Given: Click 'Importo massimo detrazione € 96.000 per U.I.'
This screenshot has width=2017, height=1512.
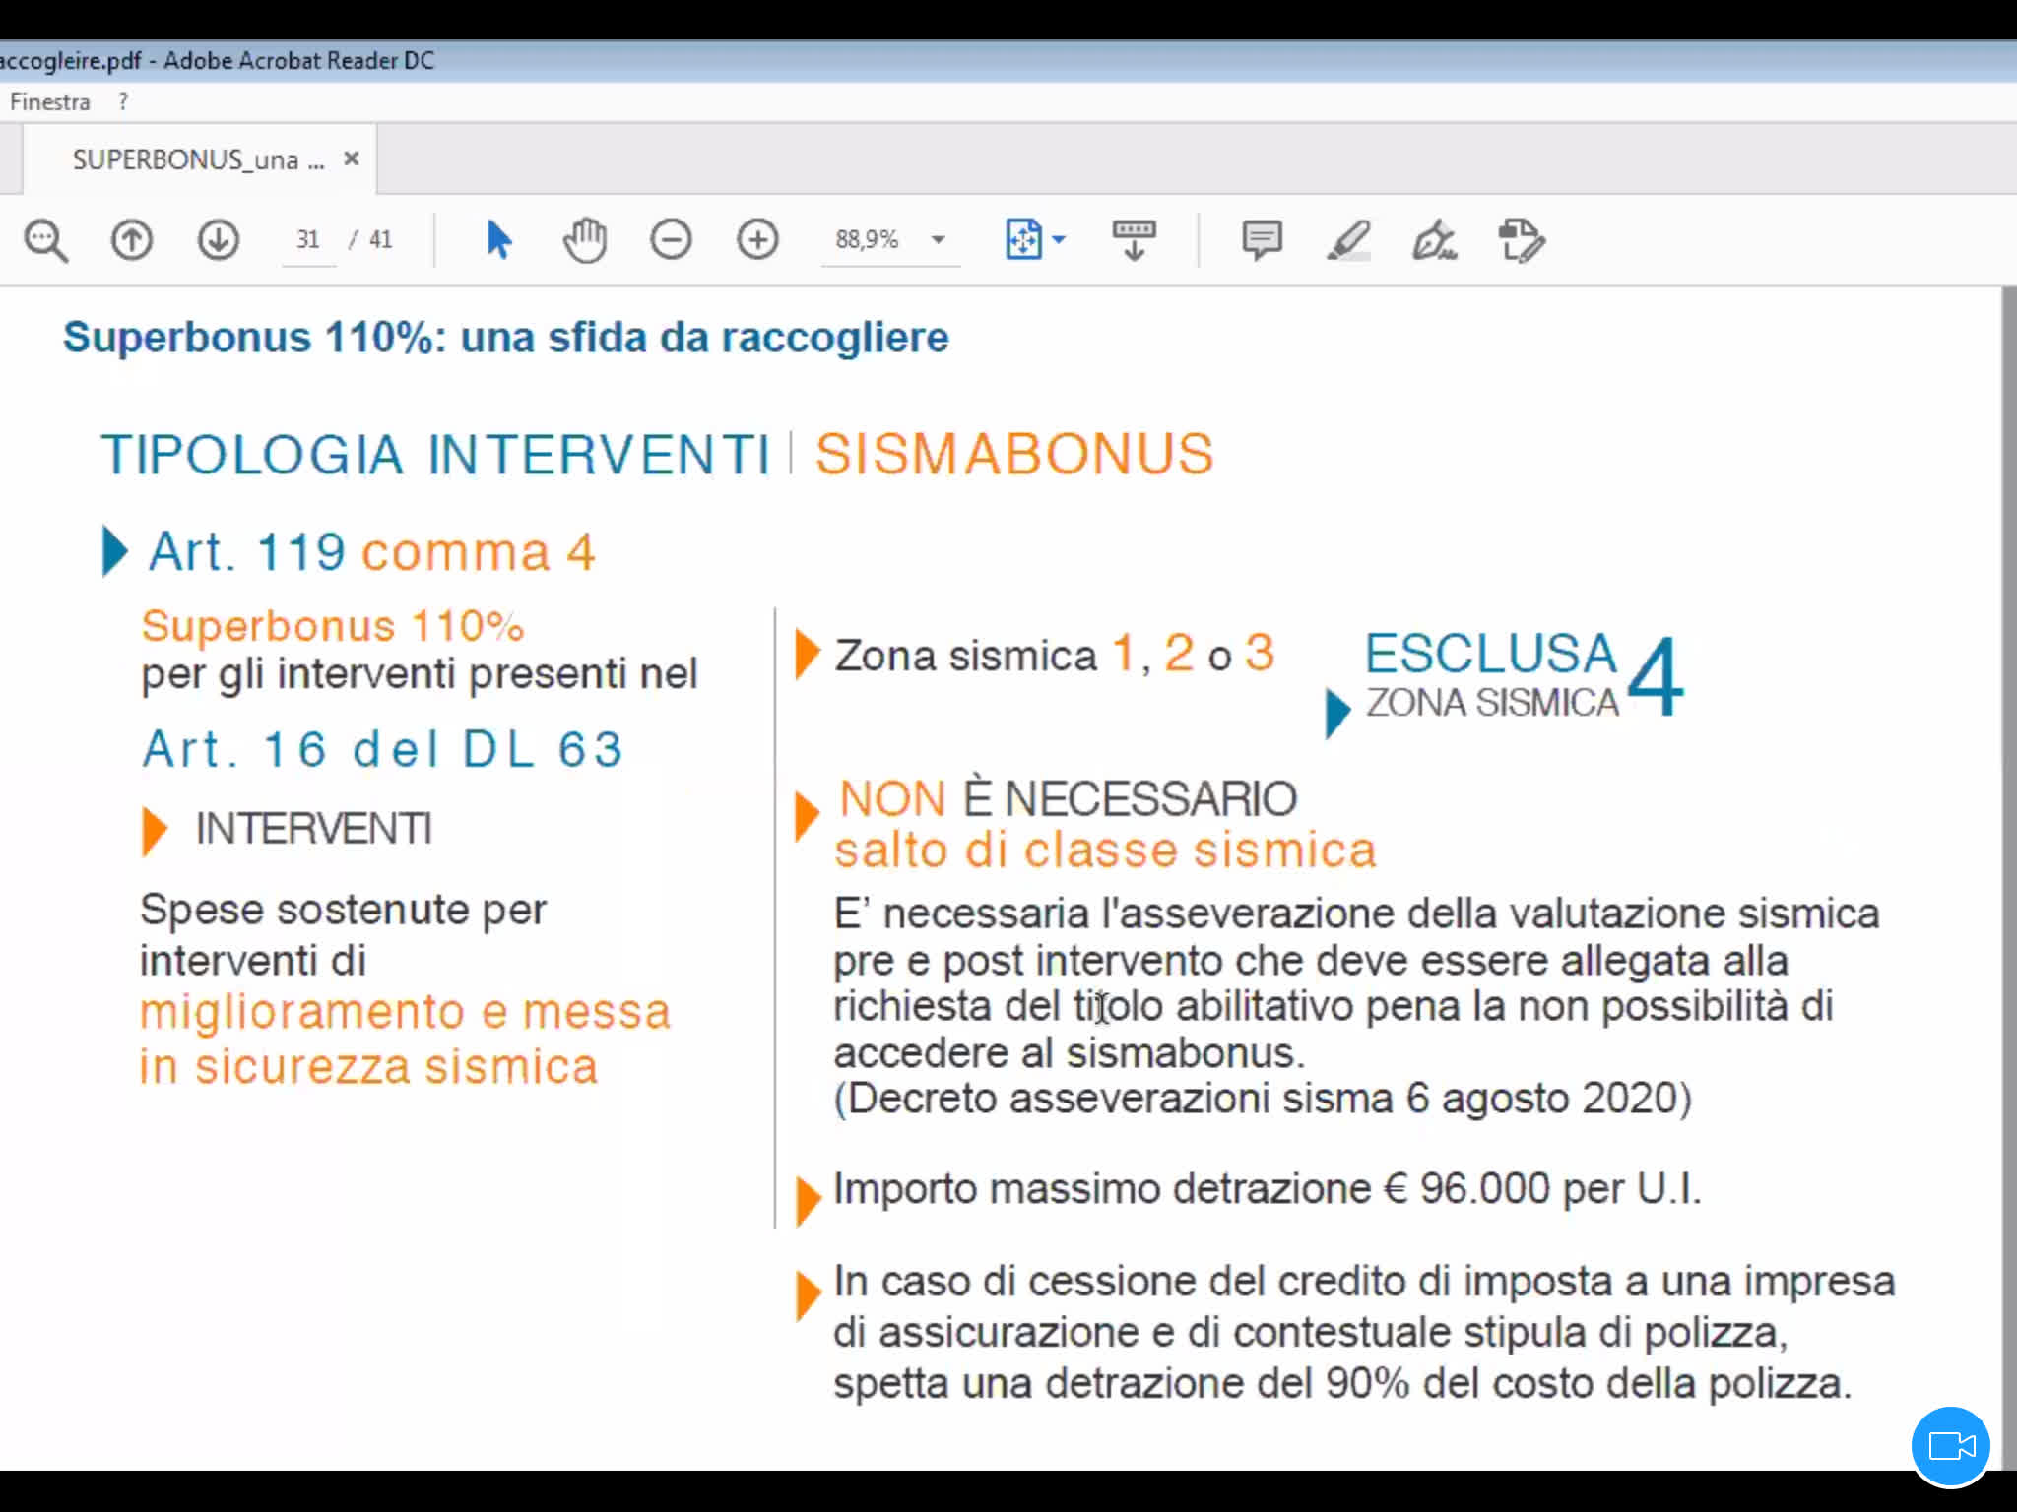Looking at the screenshot, I should coord(1267,1189).
